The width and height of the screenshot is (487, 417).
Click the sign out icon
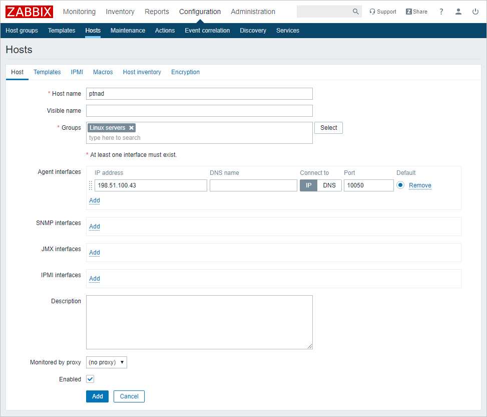pos(475,11)
